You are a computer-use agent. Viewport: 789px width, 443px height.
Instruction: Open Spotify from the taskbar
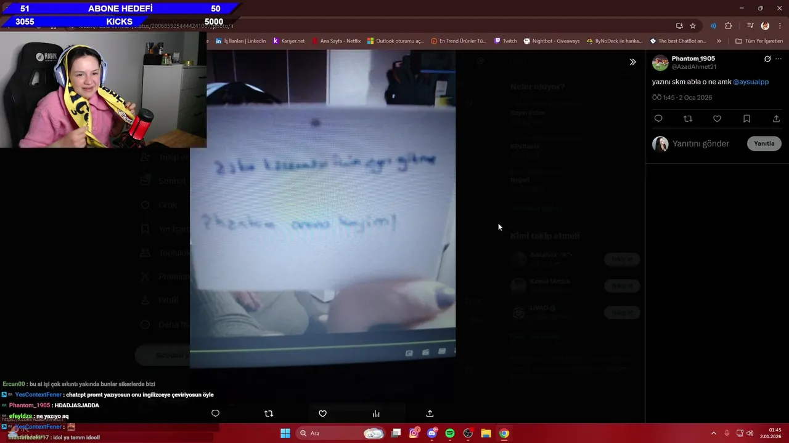click(450, 433)
